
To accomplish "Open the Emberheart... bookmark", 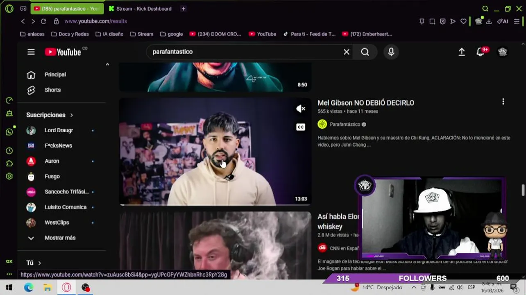I will point(367,34).
